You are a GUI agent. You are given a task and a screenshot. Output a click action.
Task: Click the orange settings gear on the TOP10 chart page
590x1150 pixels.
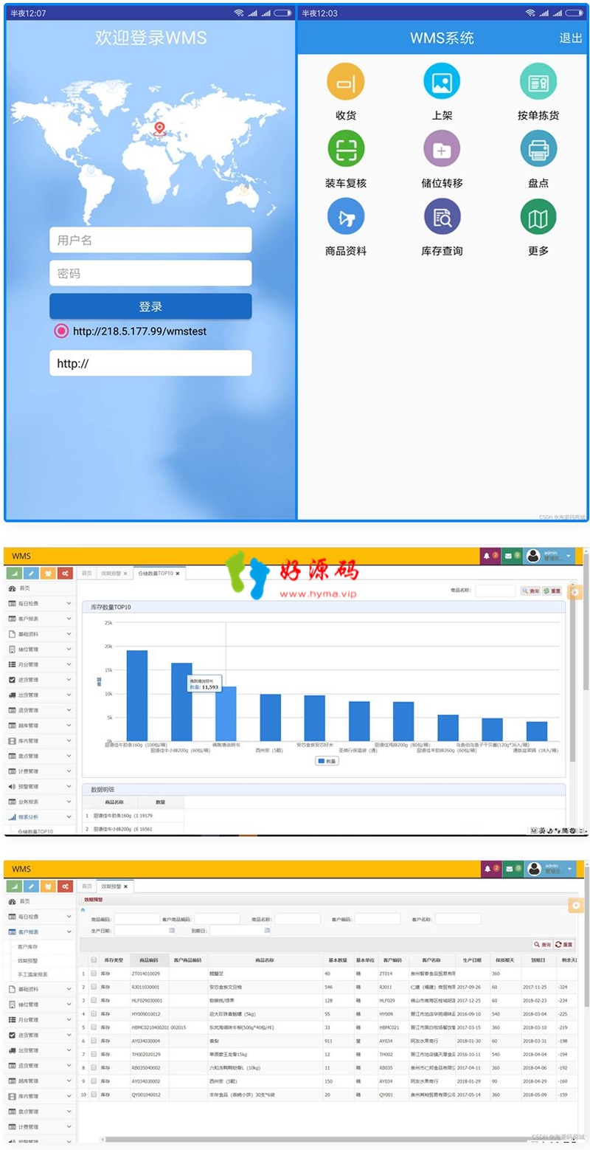coord(576,592)
